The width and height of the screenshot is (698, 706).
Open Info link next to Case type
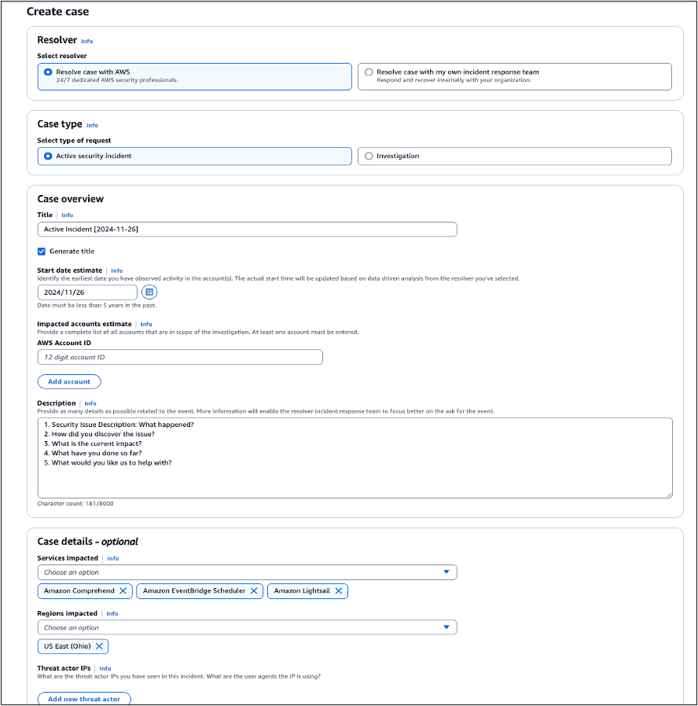click(92, 125)
